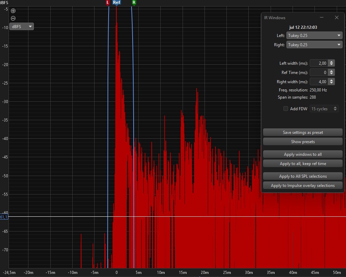Click the 61,1 cursor level readout
Image resolution: width=346 pixels, height=277 pixels.
point(4,217)
